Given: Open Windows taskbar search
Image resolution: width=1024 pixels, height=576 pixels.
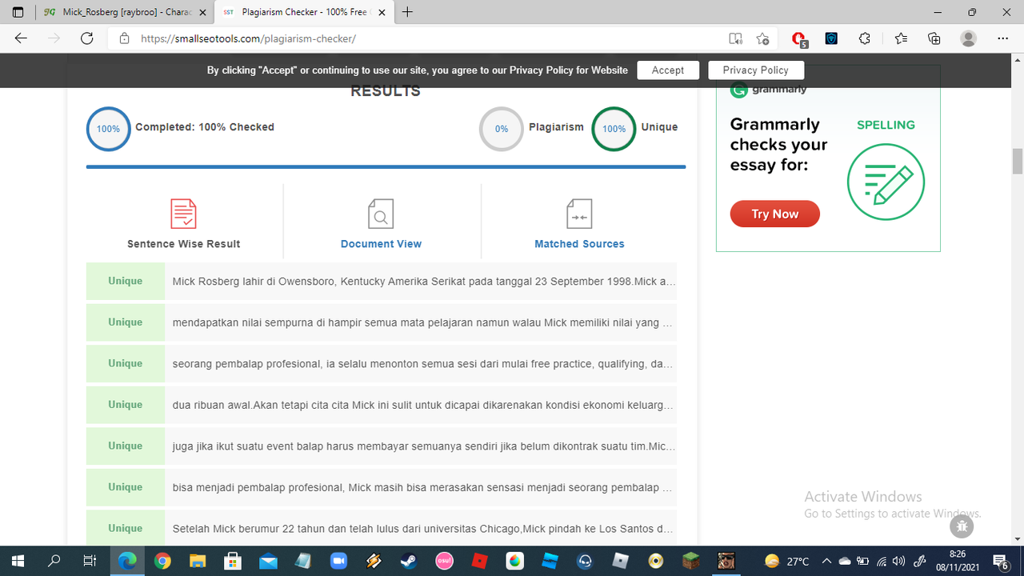Looking at the screenshot, I should pos(54,561).
